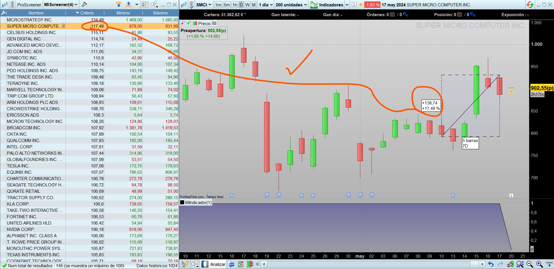This screenshot has width=554, height=269.
Task: Open the Indicadores panel
Action: point(327,5)
